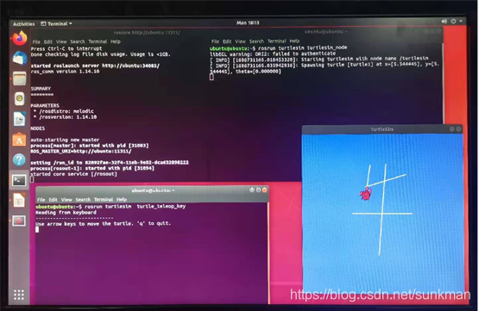Click 'Press Ctrl-C to interrupt' line

pyautogui.click(x=66, y=49)
